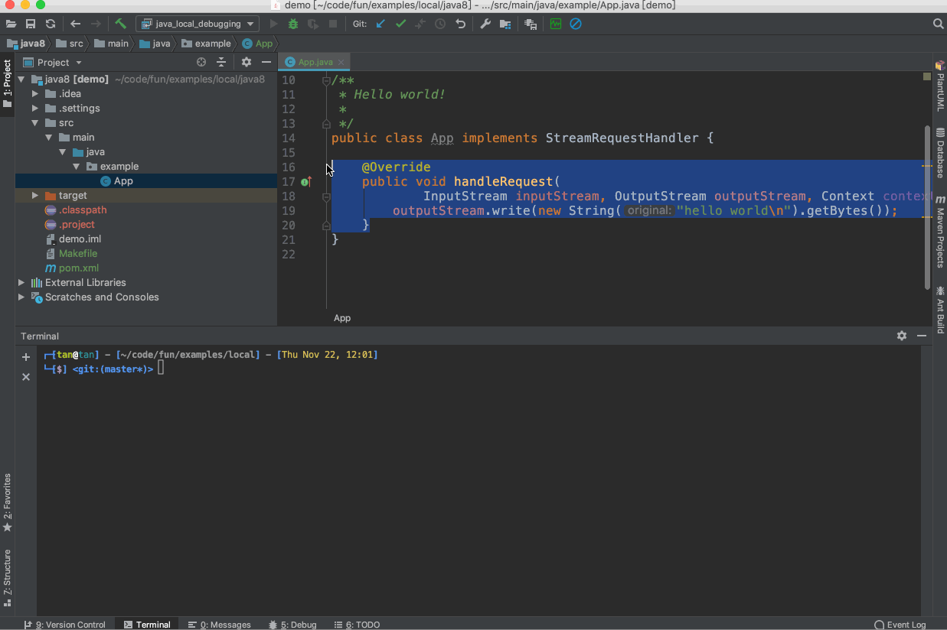
Task: Toggle the 1: Project side tool window
Action: [x=8, y=84]
